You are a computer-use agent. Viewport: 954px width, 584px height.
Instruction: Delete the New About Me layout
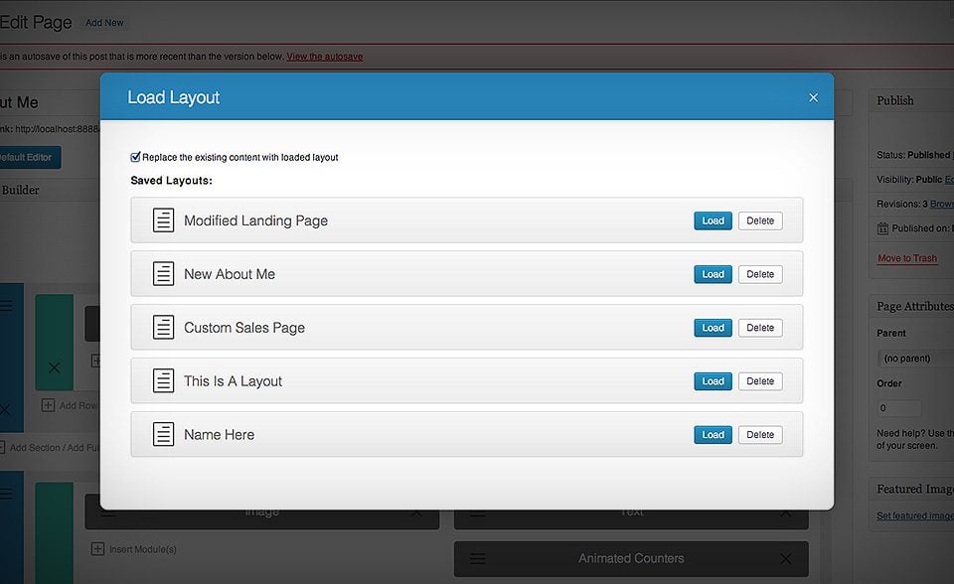760,274
